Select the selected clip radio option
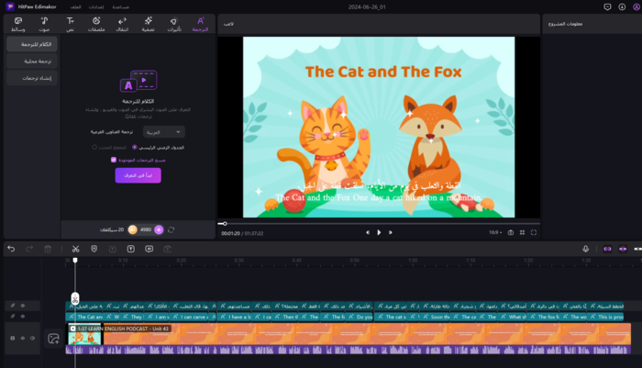Image resolution: width=642 pixels, height=368 pixels. pyautogui.click(x=94, y=147)
